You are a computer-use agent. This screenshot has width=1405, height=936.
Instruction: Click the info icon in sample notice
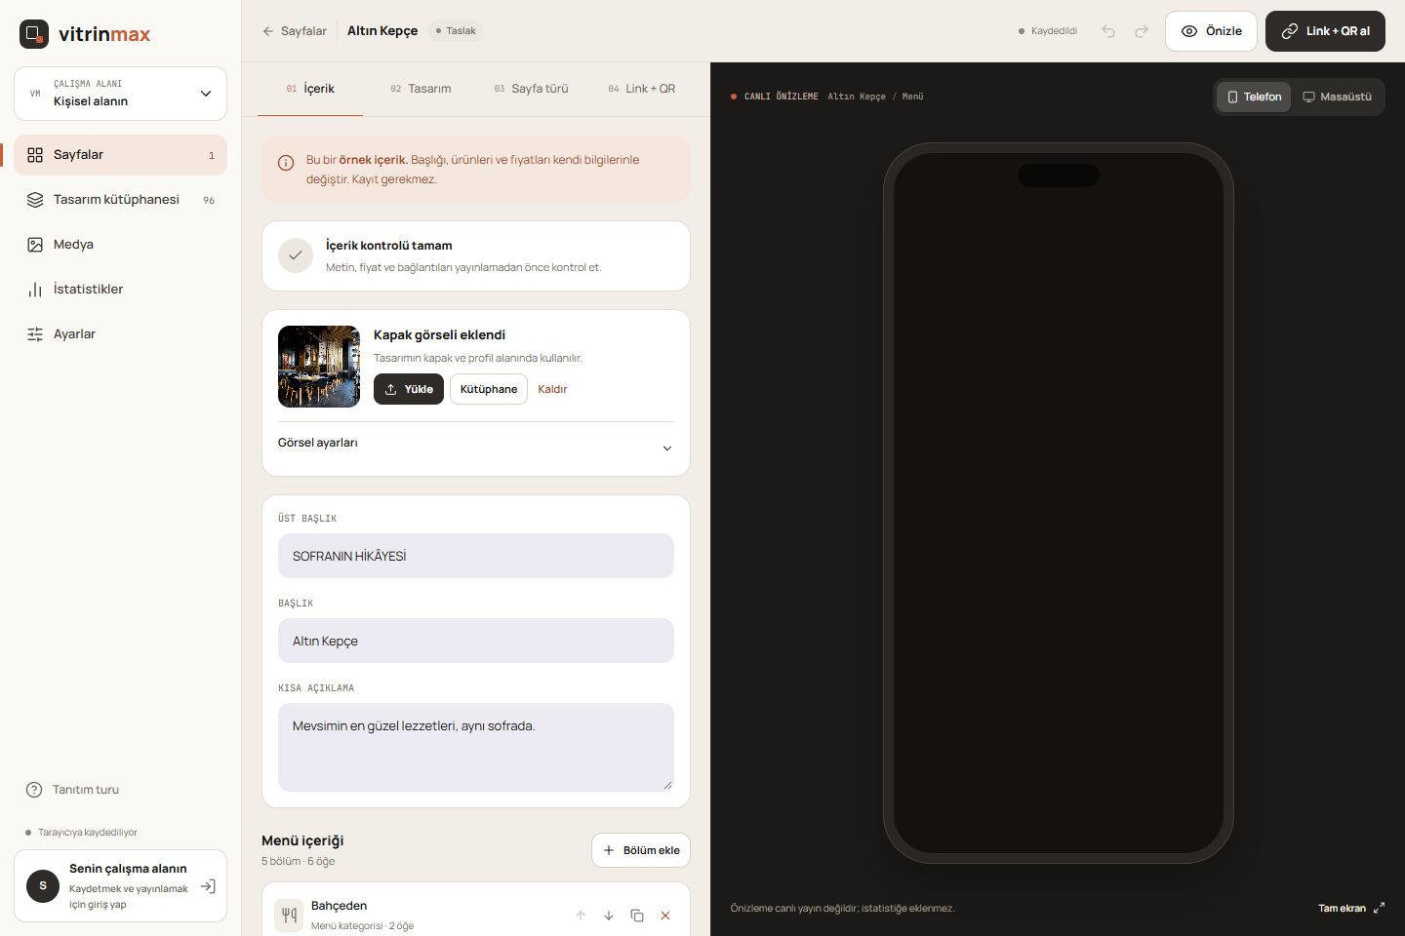[286, 163]
